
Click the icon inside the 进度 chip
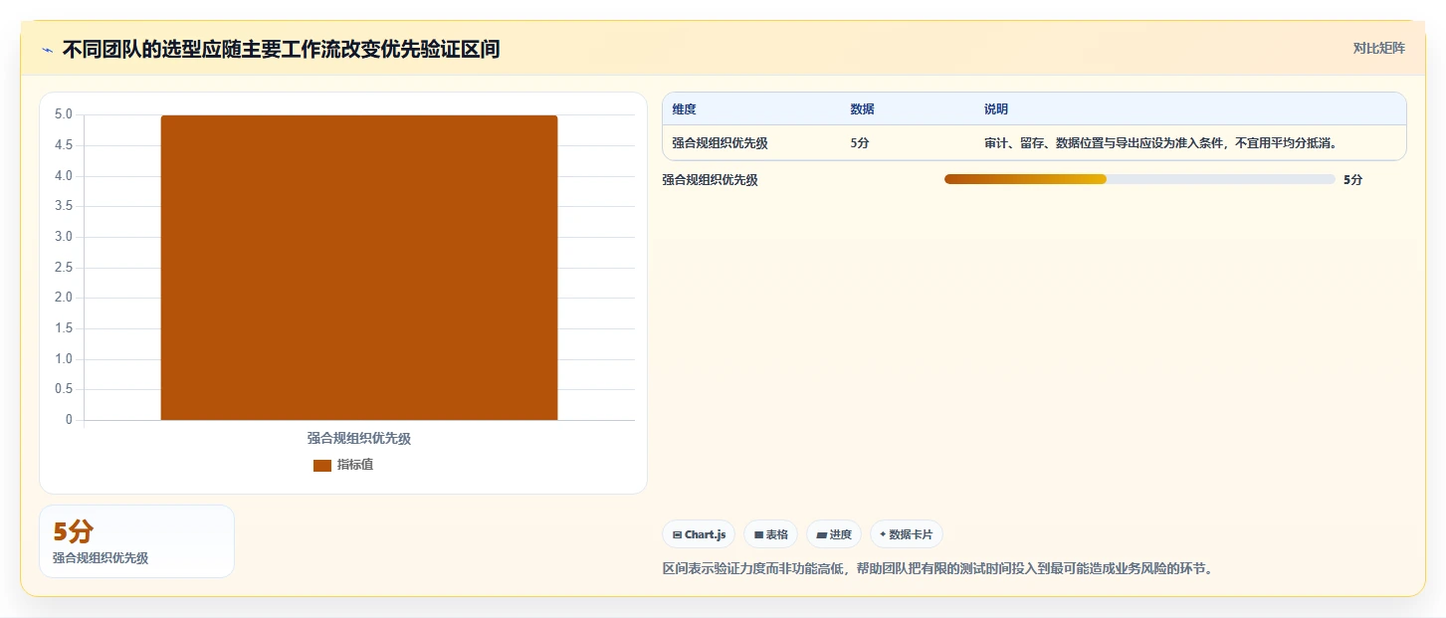click(821, 535)
